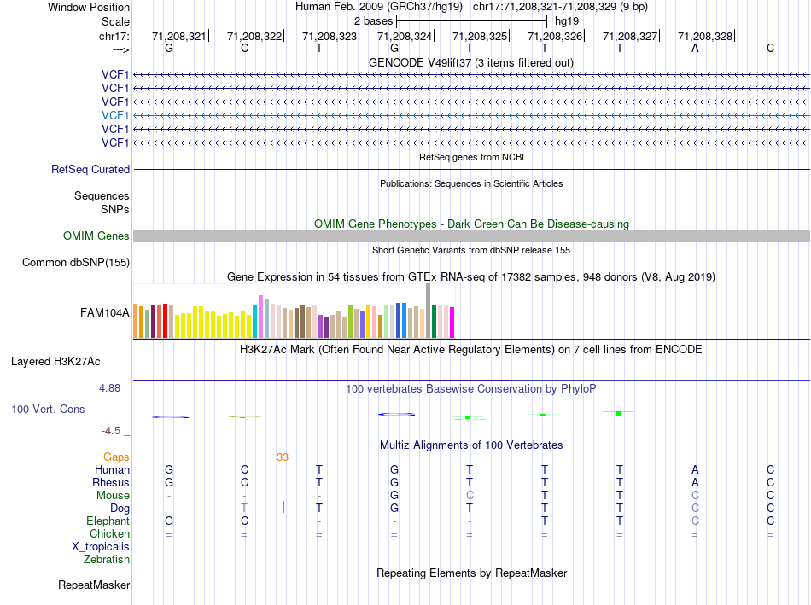The height and width of the screenshot is (605, 811).
Task: Click the 100 Vert. Cons track label
Action: tap(48, 410)
